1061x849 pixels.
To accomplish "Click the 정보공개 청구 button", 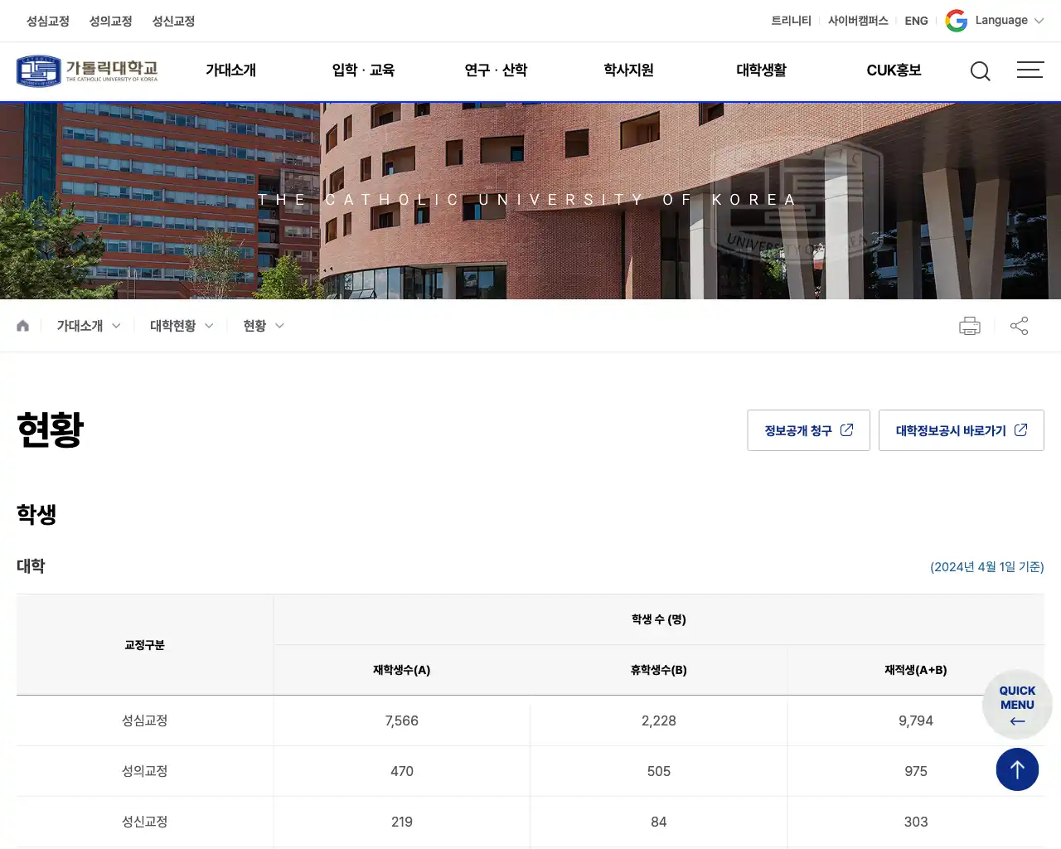I will tap(808, 430).
